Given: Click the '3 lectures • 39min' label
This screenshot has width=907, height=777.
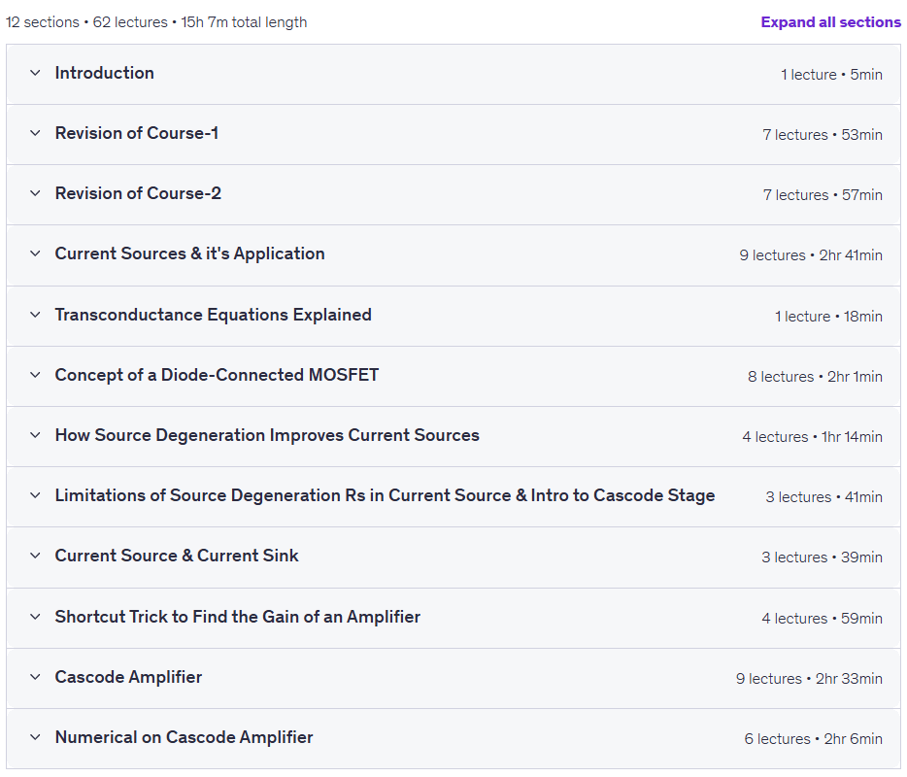Looking at the screenshot, I should coord(822,557).
